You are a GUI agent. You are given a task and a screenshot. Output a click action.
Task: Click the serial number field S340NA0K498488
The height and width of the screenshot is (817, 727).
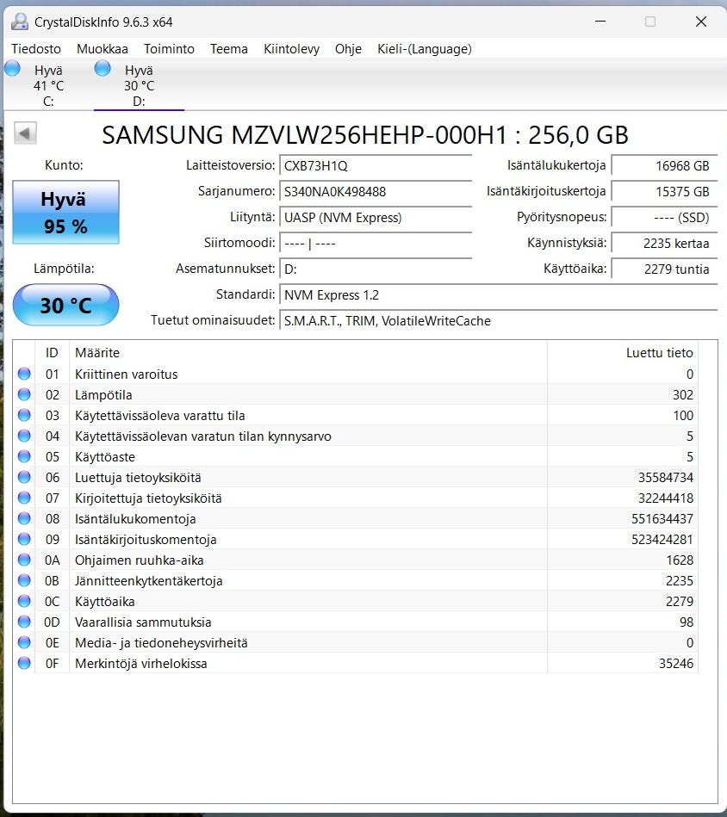tap(376, 191)
